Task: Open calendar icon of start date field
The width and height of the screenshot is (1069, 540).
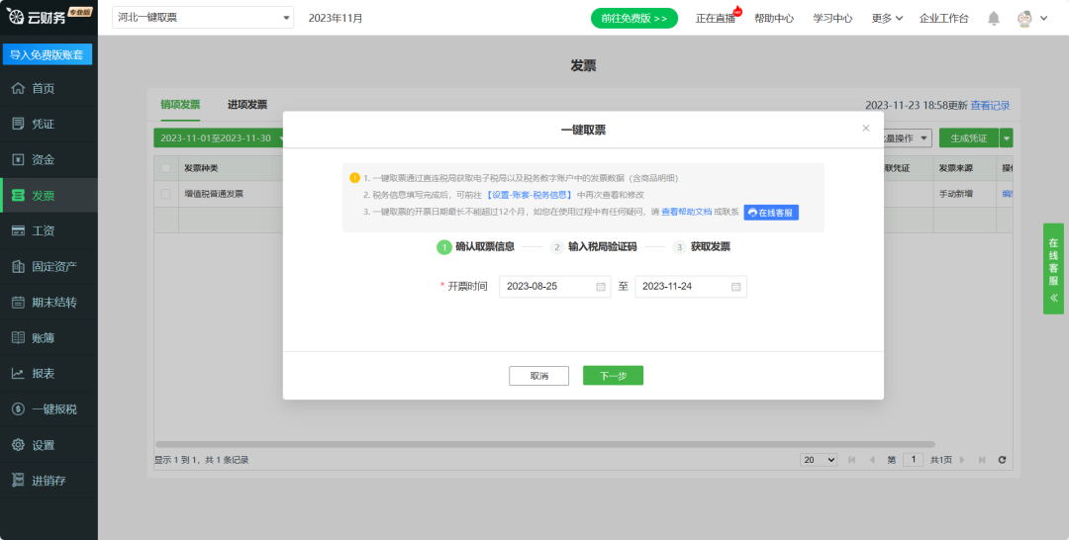Action: pos(601,287)
